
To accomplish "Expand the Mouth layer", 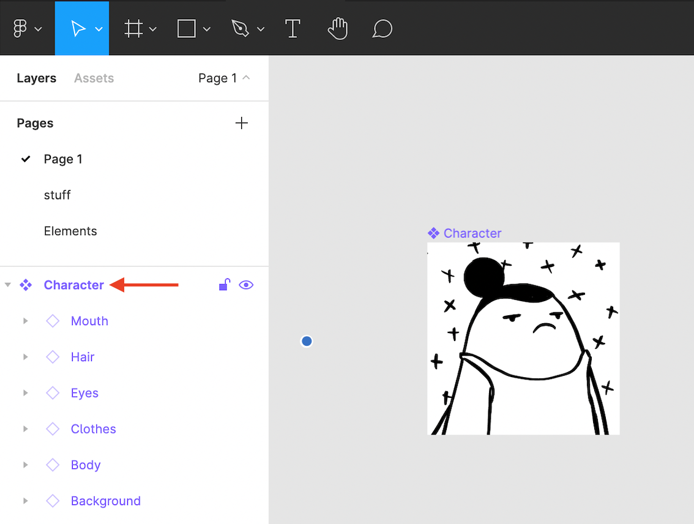I will tap(25, 321).
